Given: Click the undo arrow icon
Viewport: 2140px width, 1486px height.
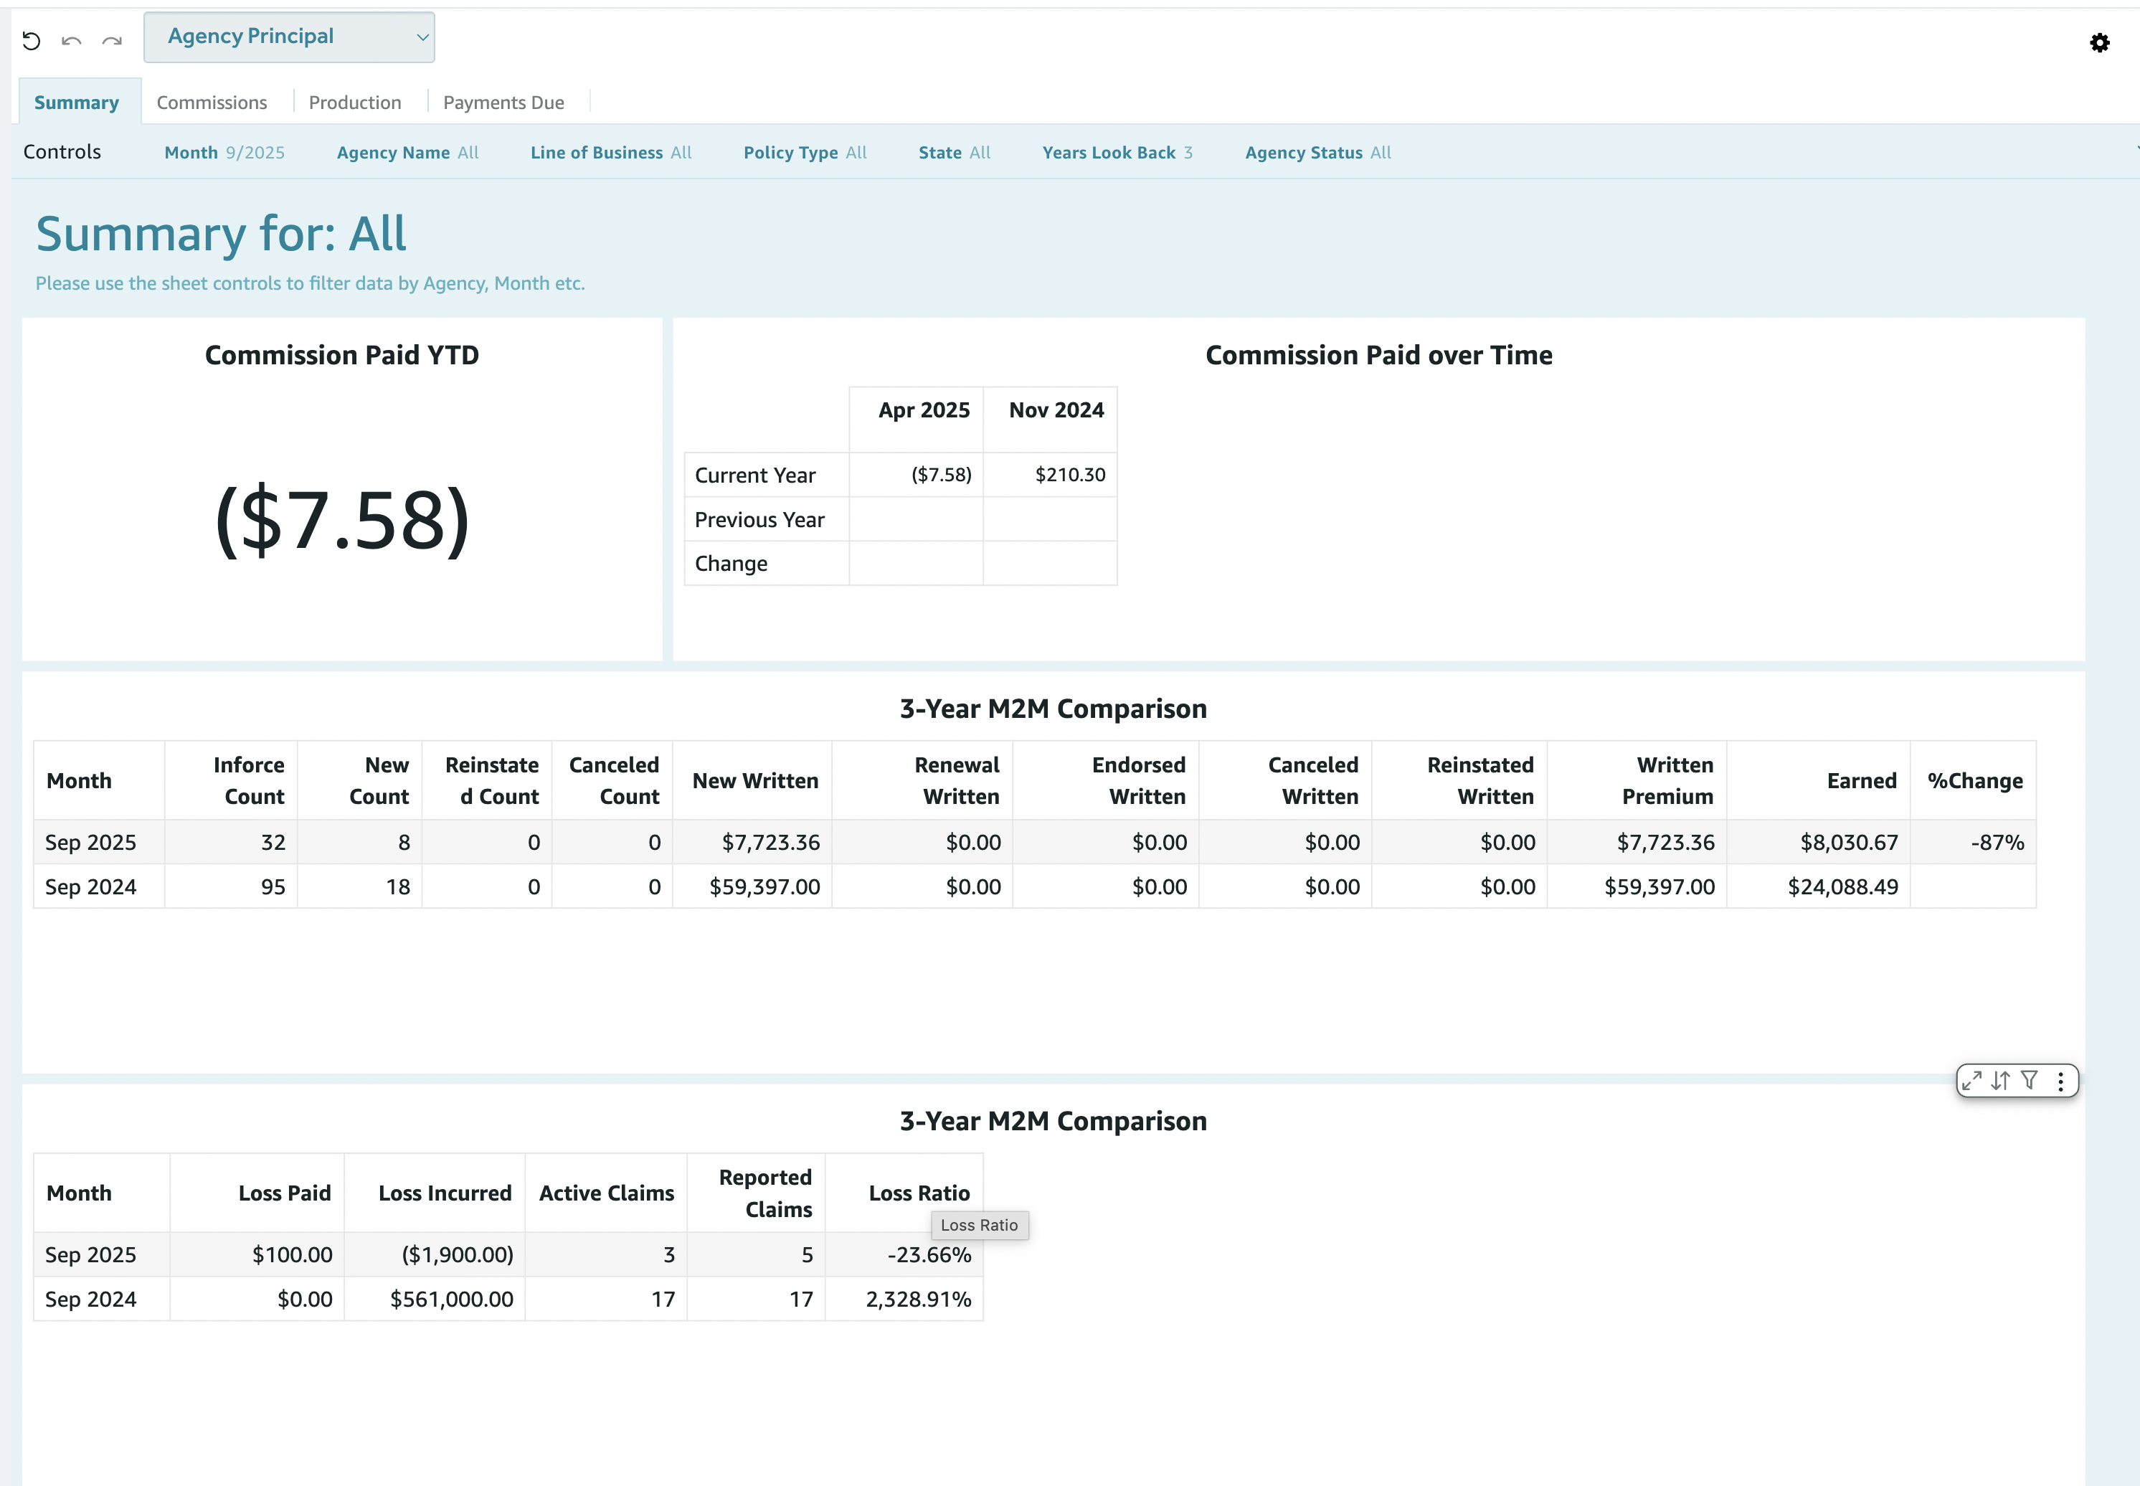Looking at the screenshot, I should 72,40.
